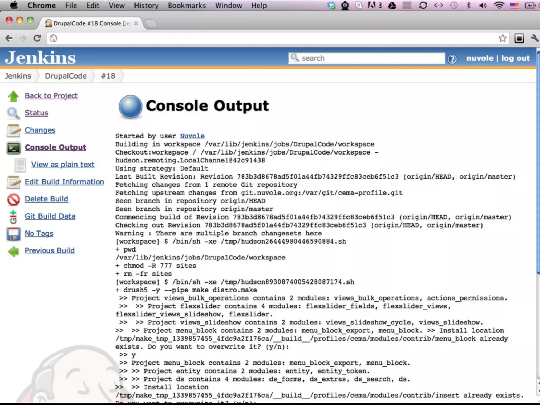
Task: Click the magnifier Status icon in sidebar
Action: point(13,113)
